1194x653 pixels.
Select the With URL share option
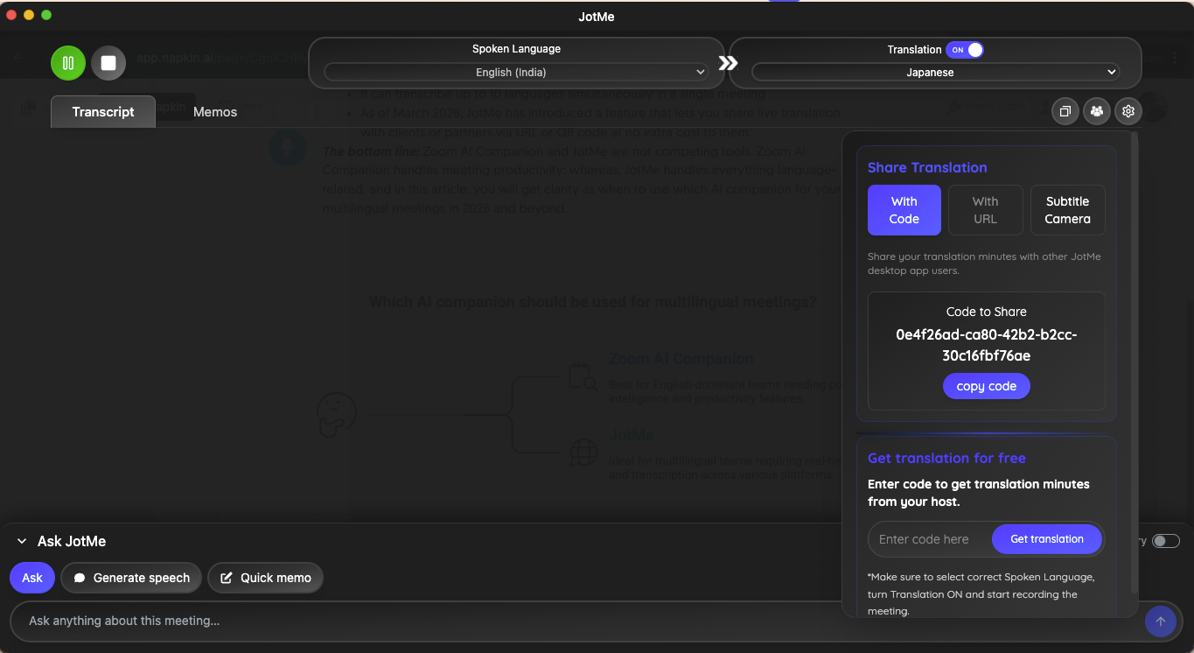pos(985,210)
